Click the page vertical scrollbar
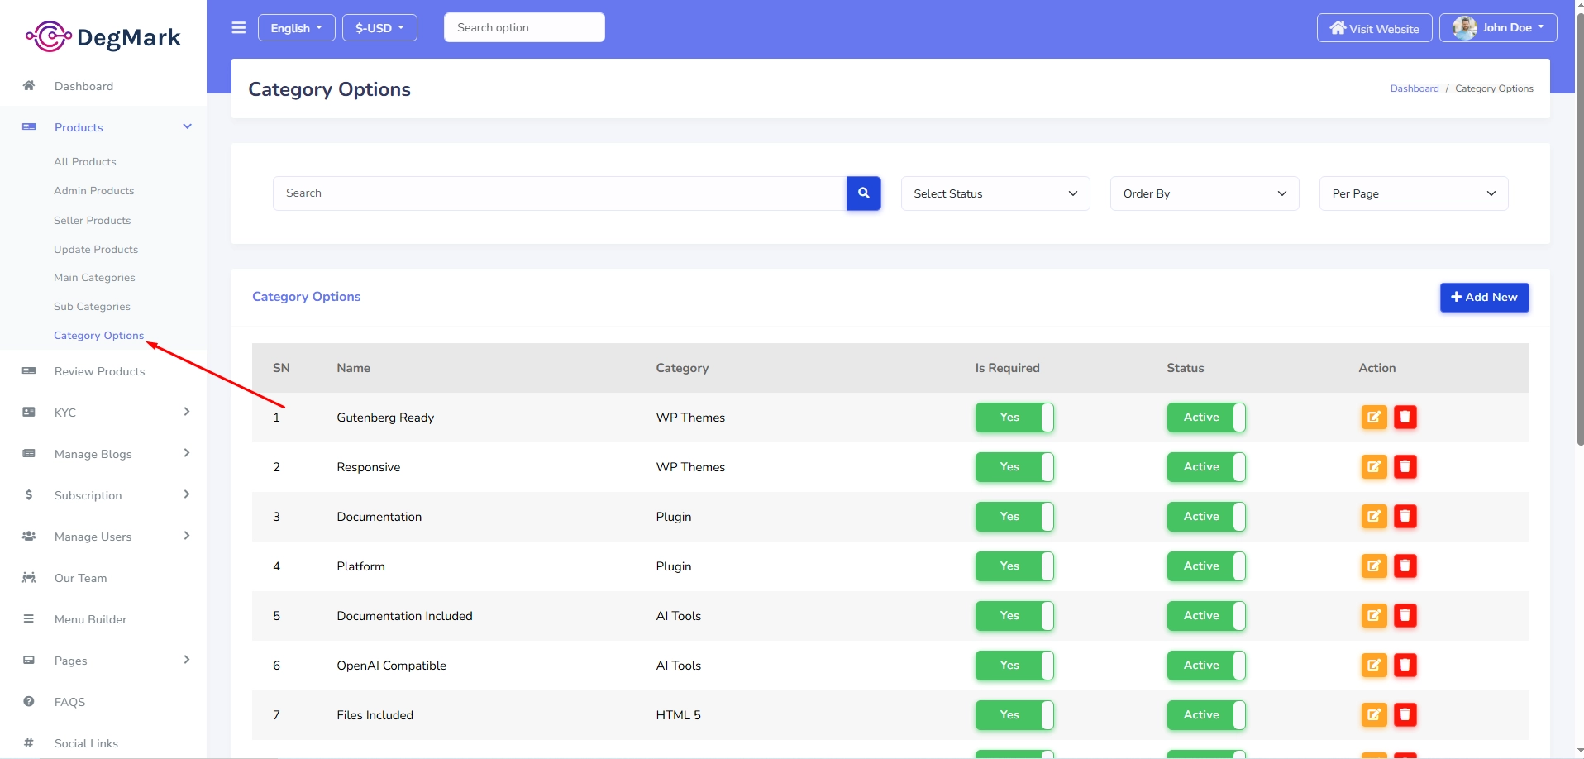This screenshot has height=759, width=1584. pos(1580,232)
